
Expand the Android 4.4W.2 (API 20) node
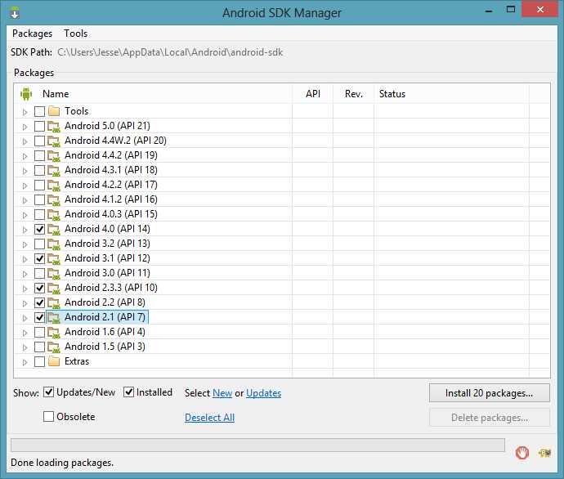click(x=25, y=141)
